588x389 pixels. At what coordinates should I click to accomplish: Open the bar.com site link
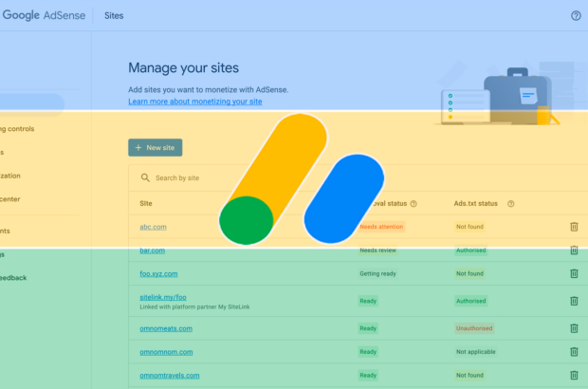point(153,250)
